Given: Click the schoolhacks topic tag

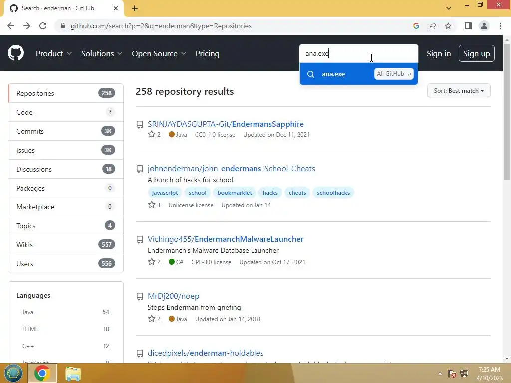Looking at the screenshot, I should (x=333, y=193).
